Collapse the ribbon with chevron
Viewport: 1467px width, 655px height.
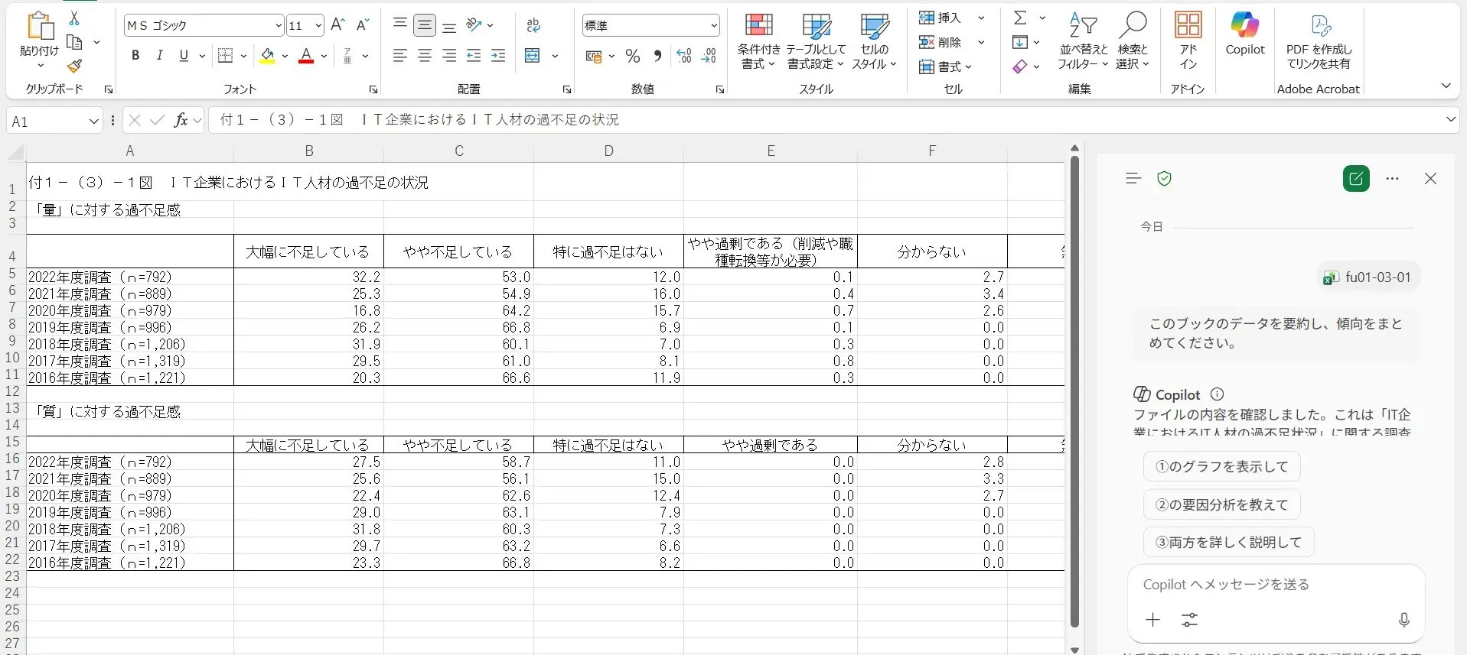point(1446,86)
